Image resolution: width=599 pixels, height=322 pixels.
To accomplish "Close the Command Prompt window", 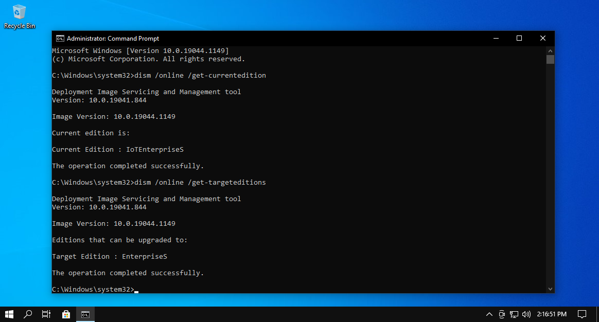I will click(543, 38).
